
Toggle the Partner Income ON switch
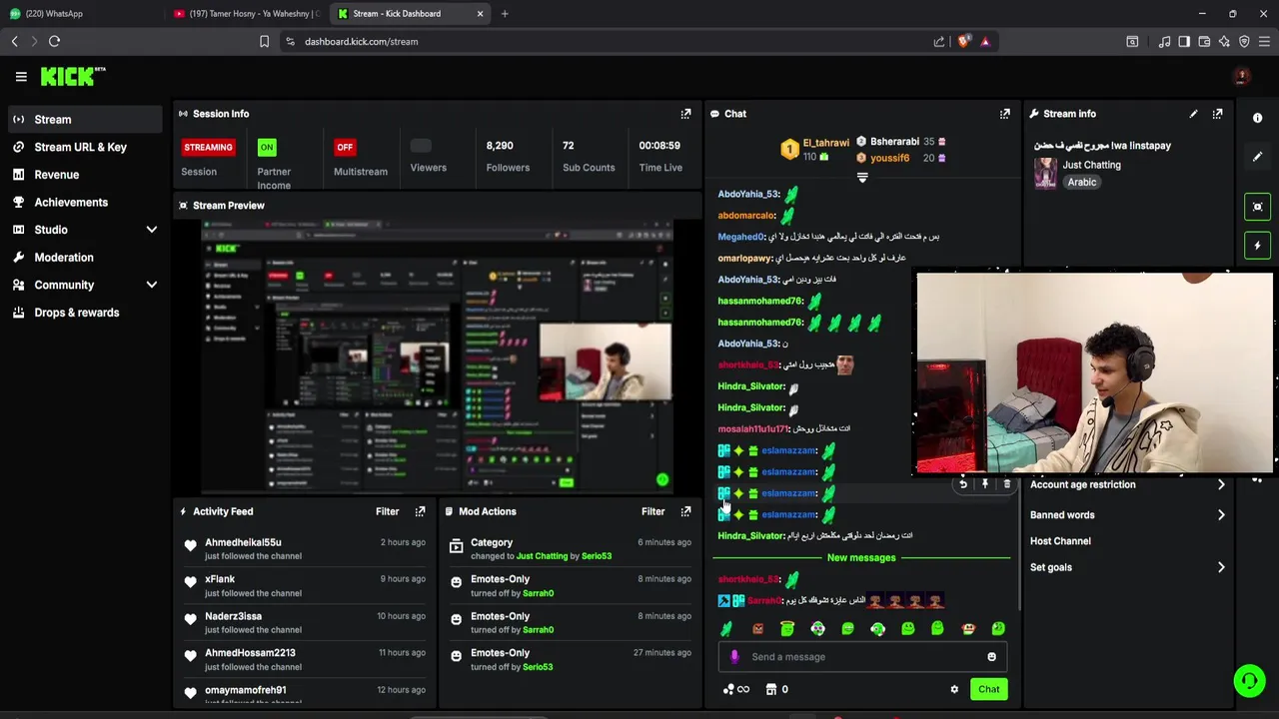267,147
